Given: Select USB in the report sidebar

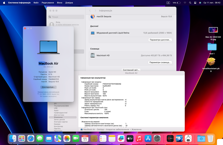Looking at the screenshot, I should (x=56, y=108).
